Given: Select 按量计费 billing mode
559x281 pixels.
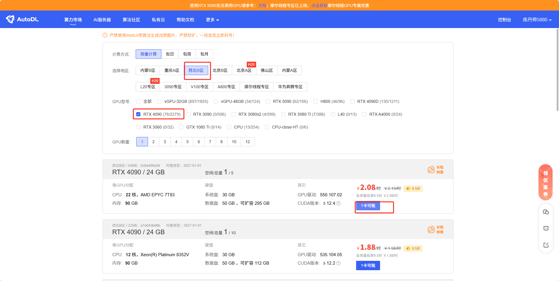Looking at the screenshot, I should click(x=149, y=54).
